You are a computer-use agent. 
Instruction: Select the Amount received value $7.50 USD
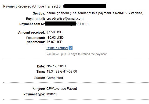(x=54, y=32)
